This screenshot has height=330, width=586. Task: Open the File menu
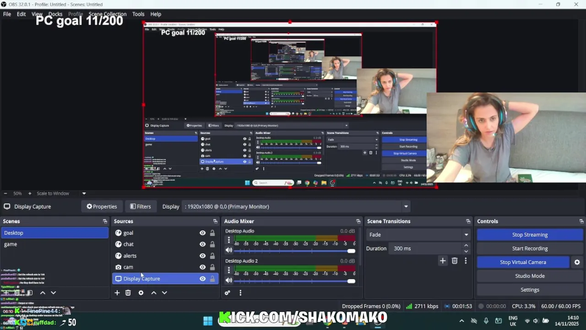[x=7, y=14]
